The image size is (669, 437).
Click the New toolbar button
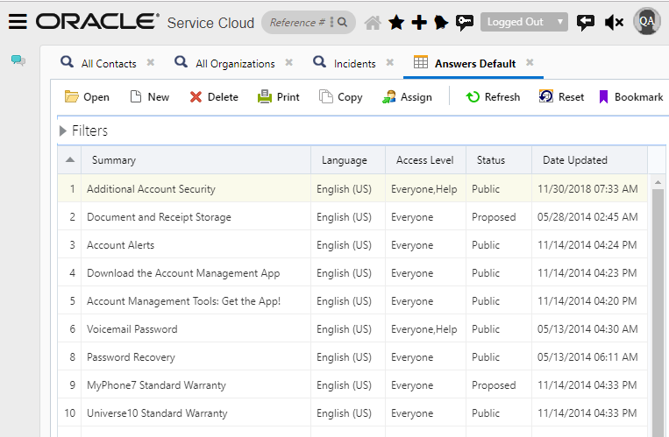150,97
